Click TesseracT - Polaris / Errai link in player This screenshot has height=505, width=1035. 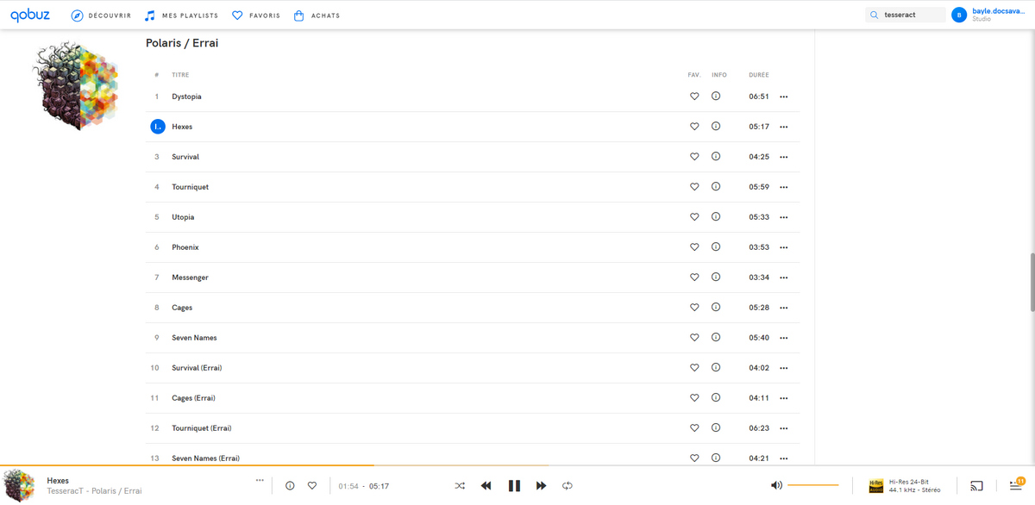pos(95,491)
